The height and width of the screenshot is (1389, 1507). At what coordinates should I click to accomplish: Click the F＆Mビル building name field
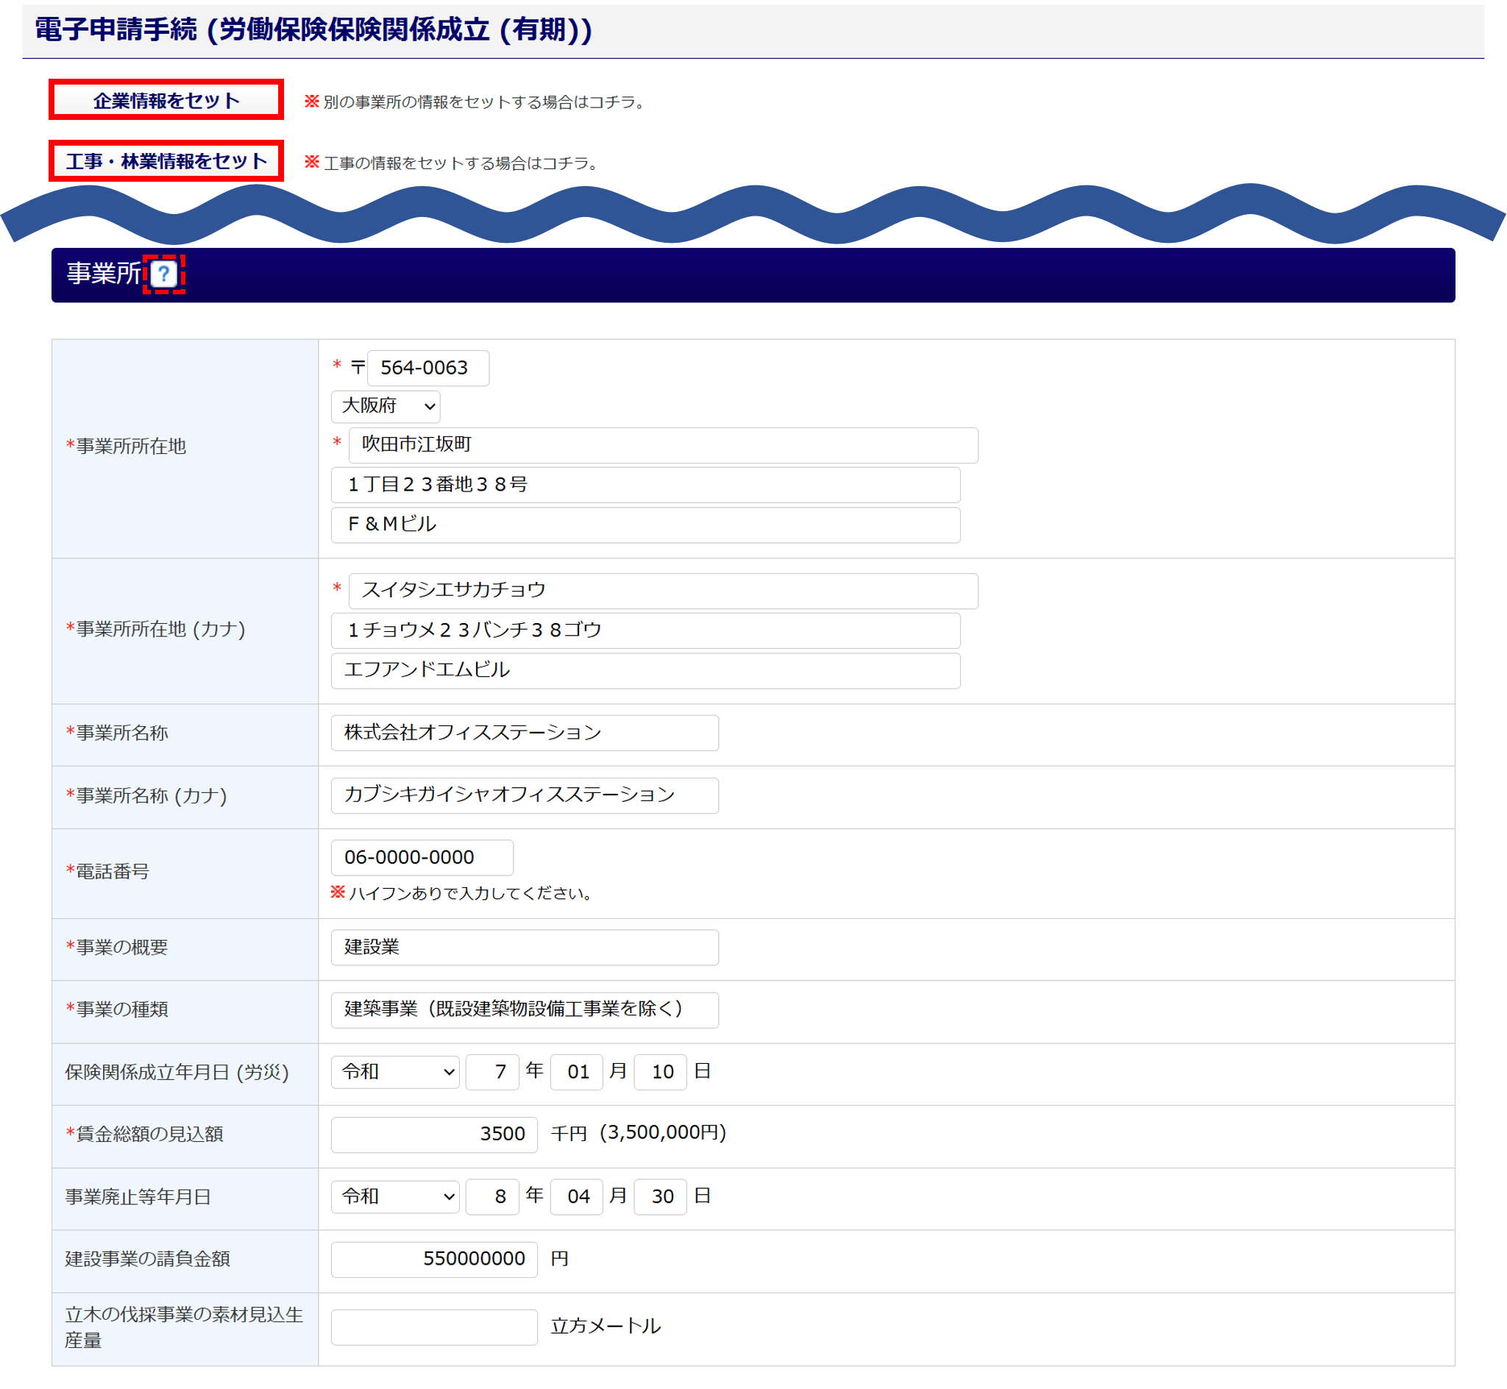click(645, 525)
